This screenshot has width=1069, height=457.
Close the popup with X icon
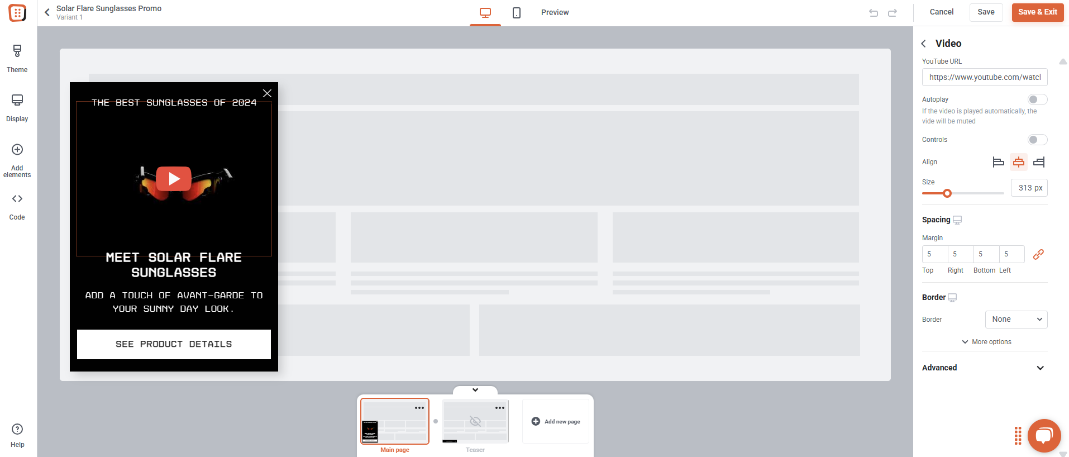[268, 93]
